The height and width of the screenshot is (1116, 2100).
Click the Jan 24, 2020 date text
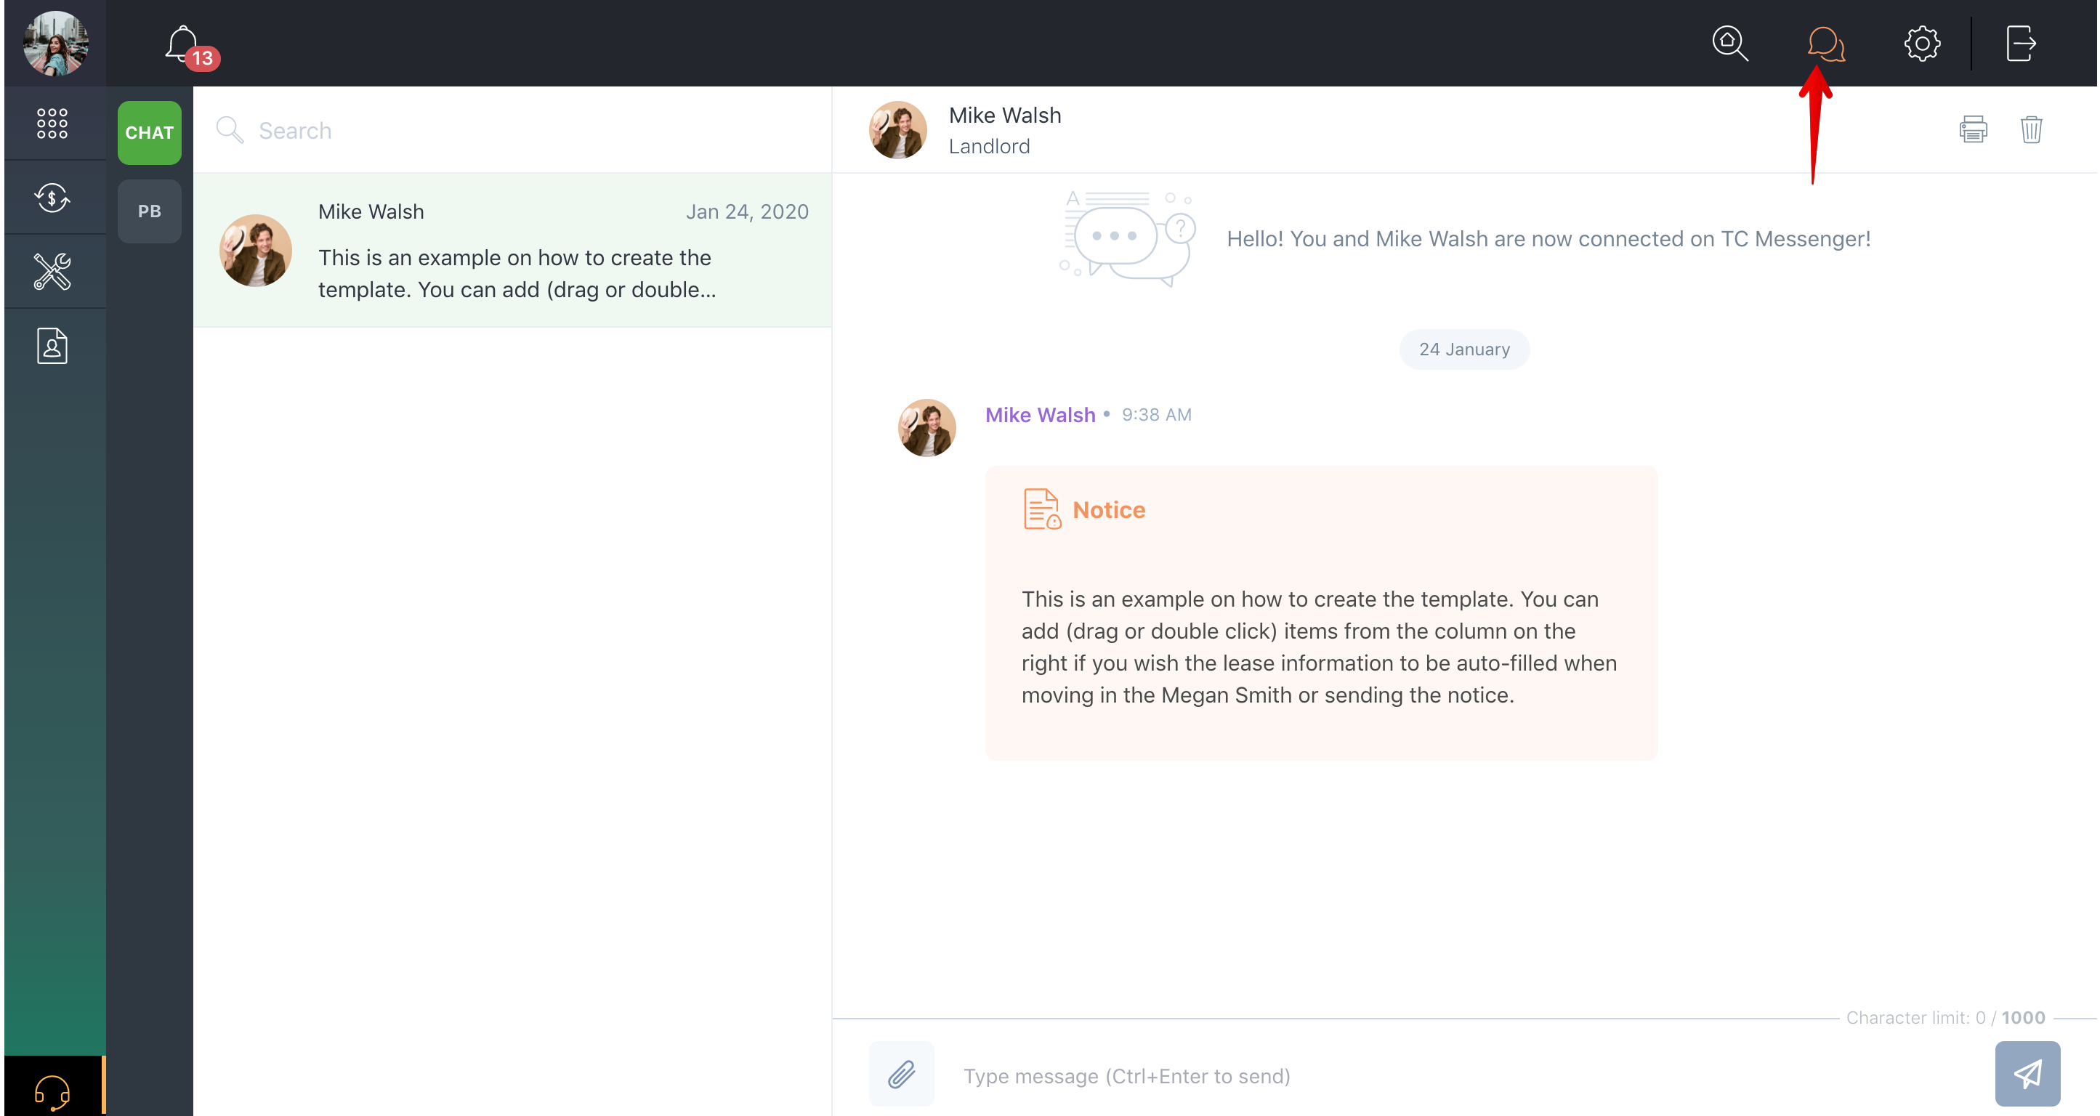coord(747,212)
